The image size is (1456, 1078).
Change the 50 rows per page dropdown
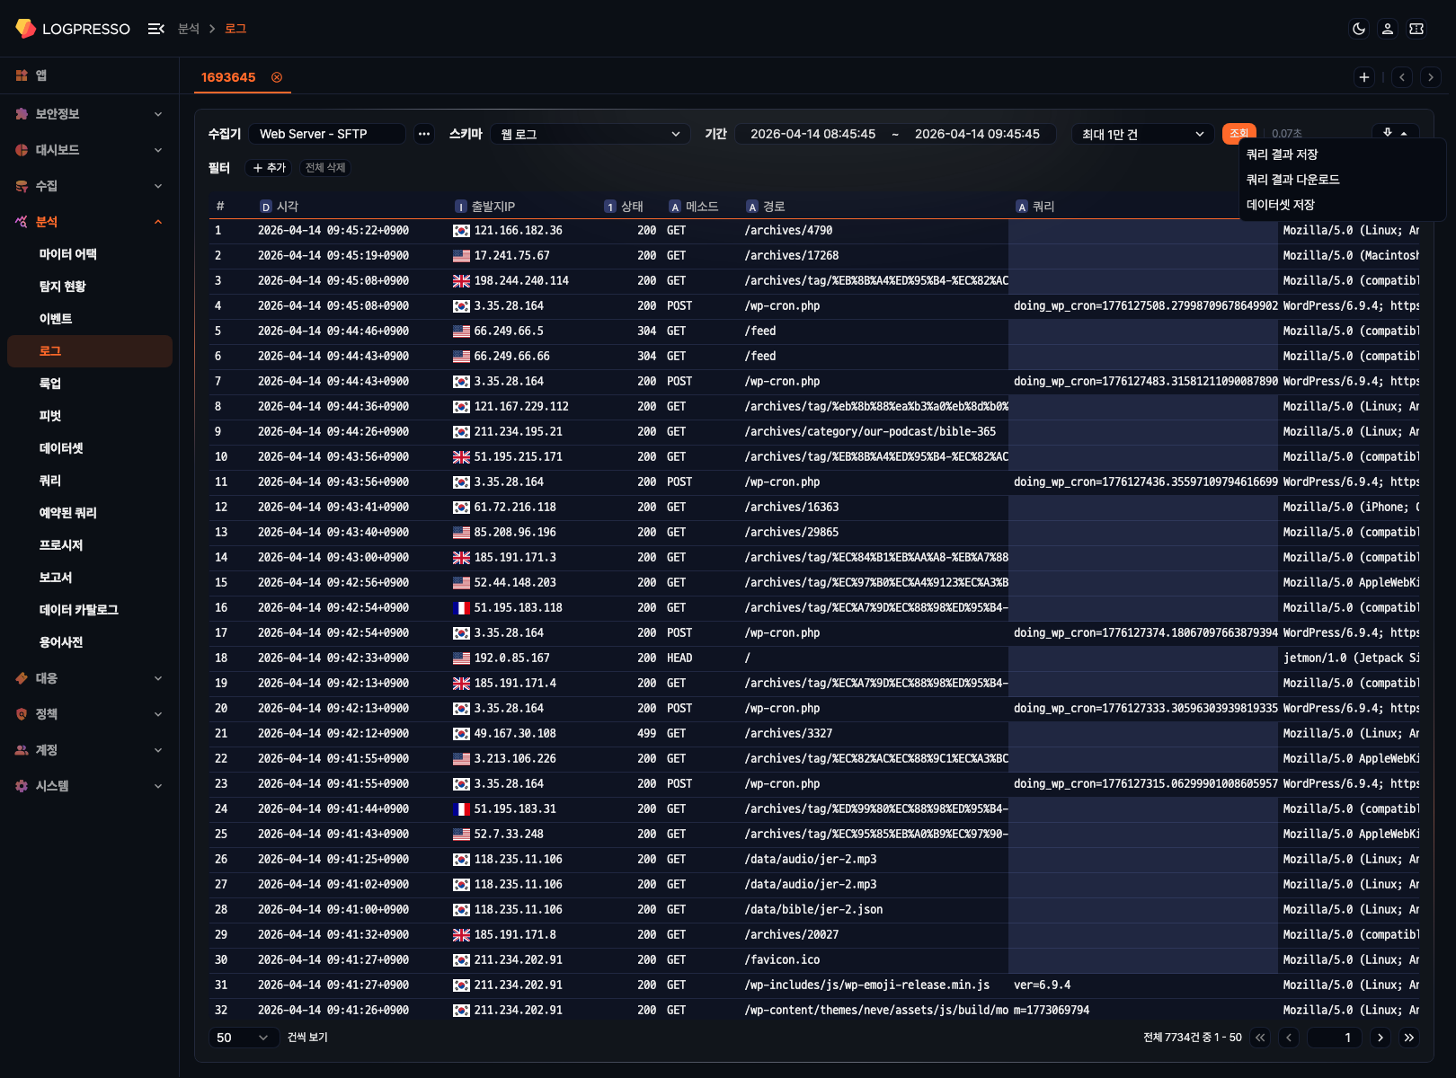pos(242,1038)
